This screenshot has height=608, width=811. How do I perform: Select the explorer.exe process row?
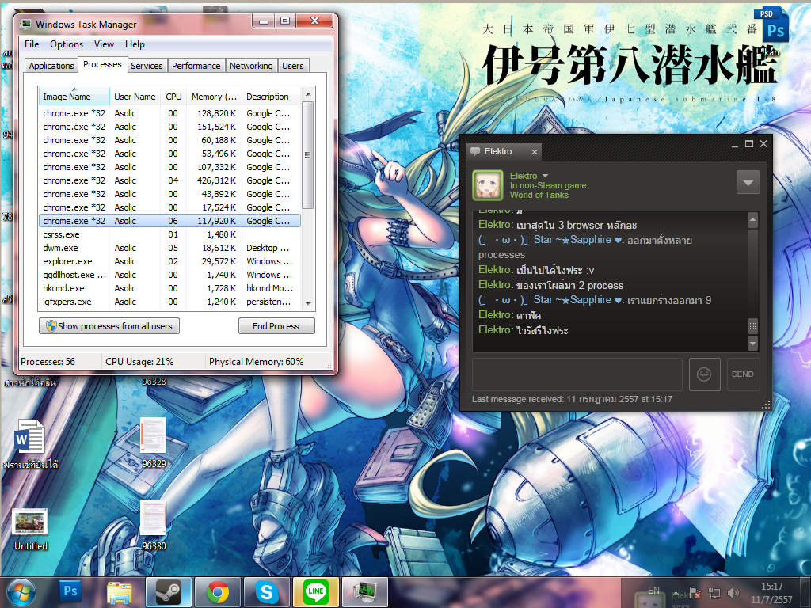pos(169,261)
